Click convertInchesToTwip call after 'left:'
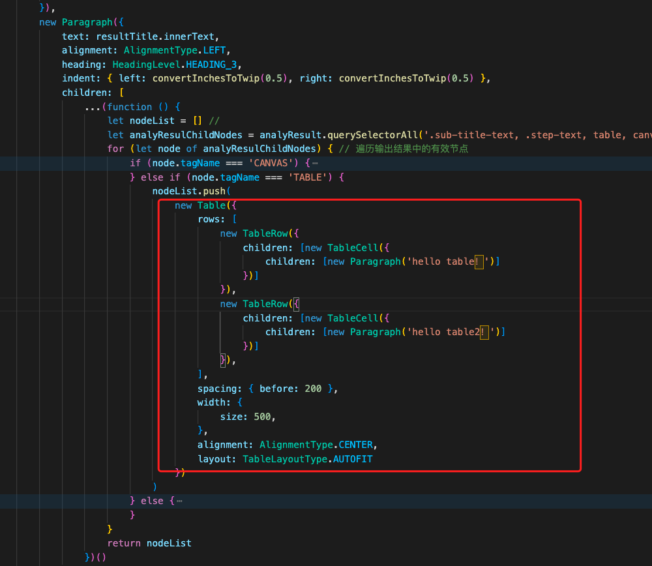The width and height of the screenshot is (652, 566). (220, 79)
